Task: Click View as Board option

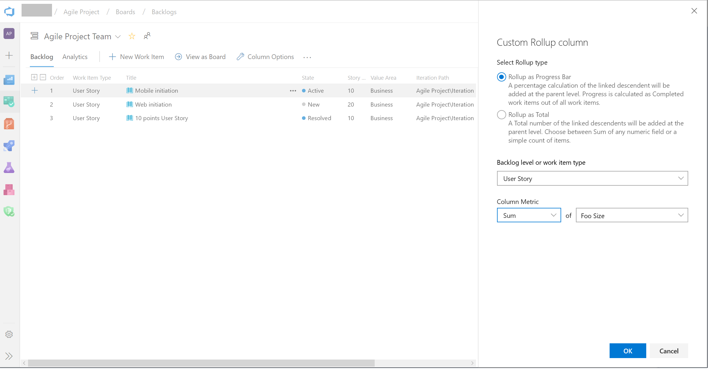Action: click(x=201, y=57)
